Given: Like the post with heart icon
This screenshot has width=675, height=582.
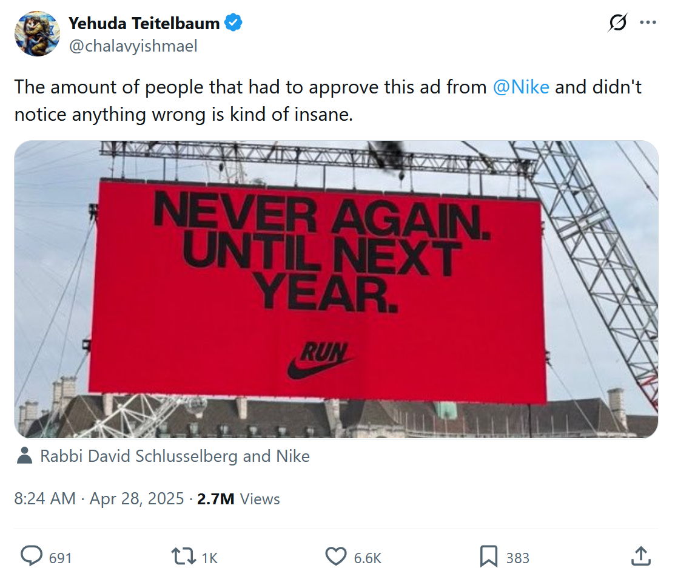Looking at the screenshot, I should tap(335, 557).
